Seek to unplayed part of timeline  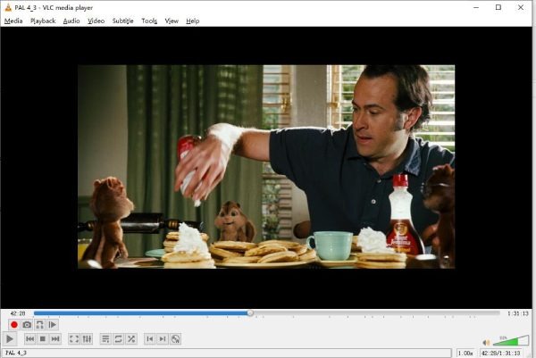[376, 312]
